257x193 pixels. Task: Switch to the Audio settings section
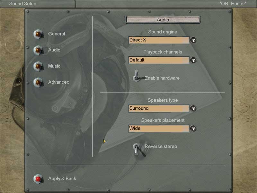[x=54, y=50]
